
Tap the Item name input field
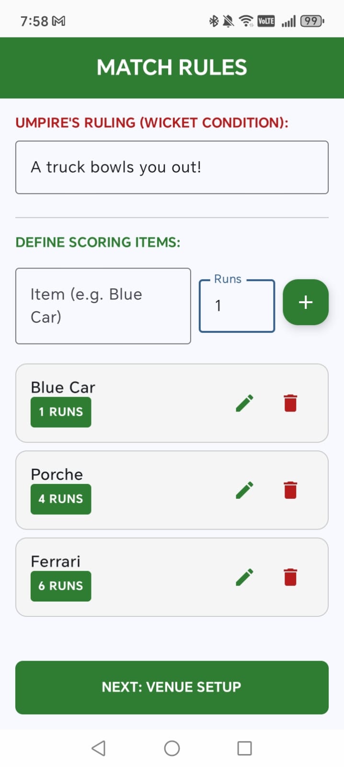(x=103, y=306)
